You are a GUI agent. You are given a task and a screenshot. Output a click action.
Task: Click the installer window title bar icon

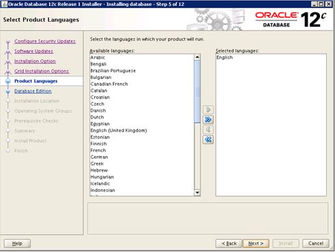[x=4, y=4]
